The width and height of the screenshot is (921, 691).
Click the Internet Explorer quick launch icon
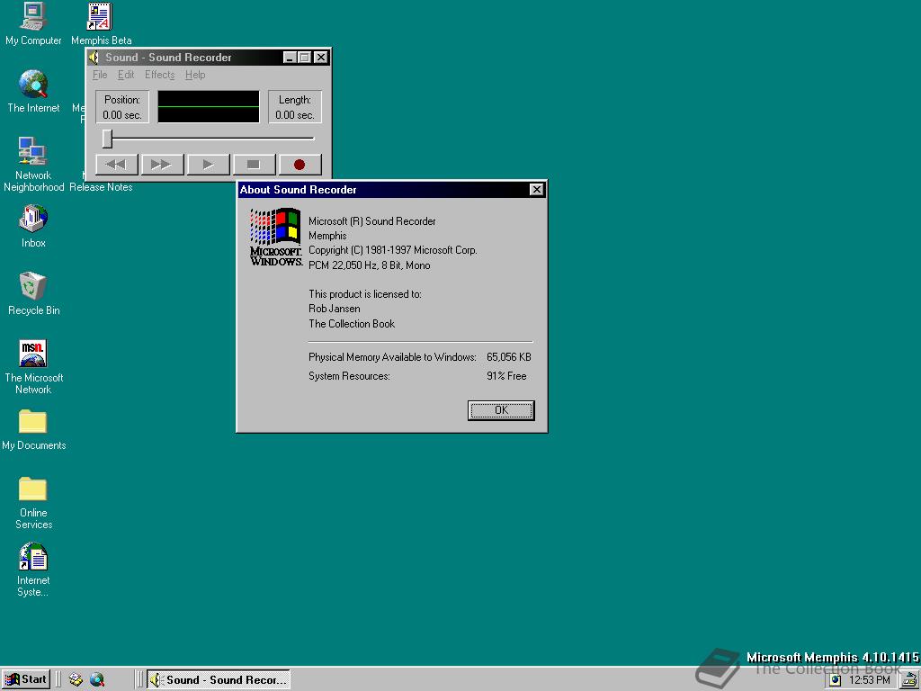[97, 680]
